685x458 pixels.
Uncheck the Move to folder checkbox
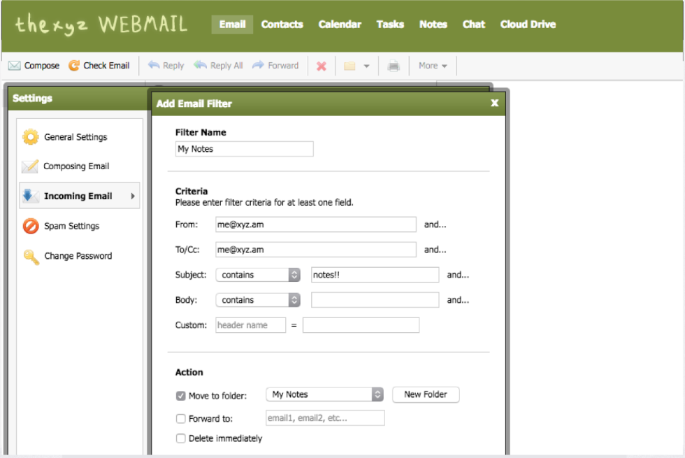[181, 396]
